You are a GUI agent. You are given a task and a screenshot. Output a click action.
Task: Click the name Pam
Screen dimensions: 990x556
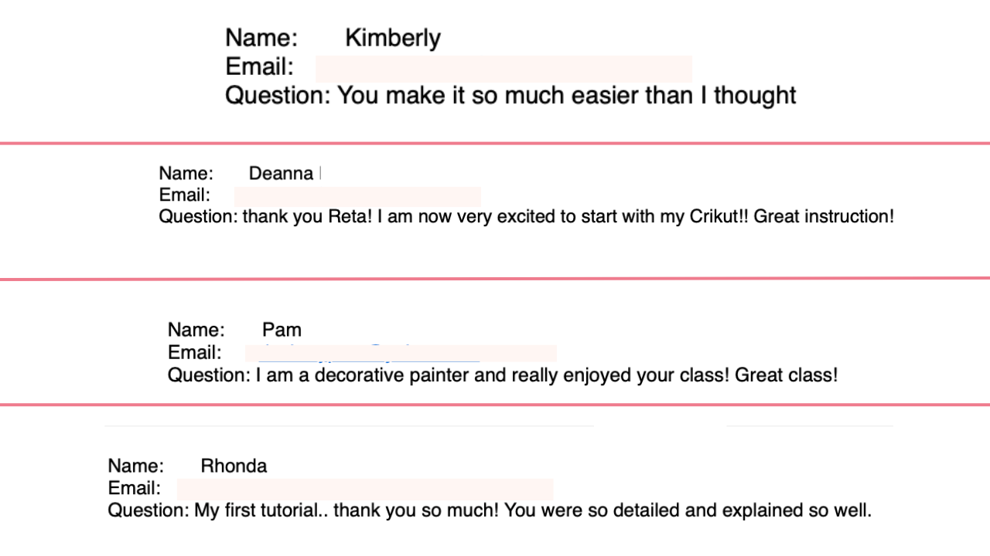pyautogui.click(x=282, y=331)
